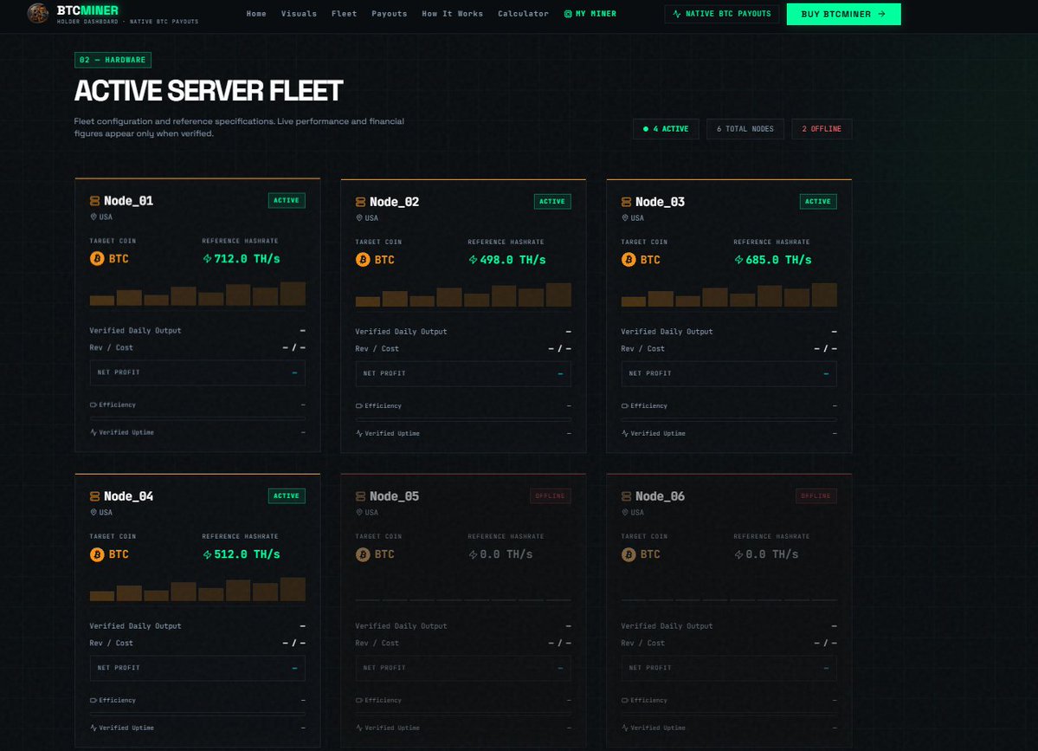The image size is (1038, 751).
Task: Click Node_02 Verified Uptime pulse icon
Action: [359, 433]
